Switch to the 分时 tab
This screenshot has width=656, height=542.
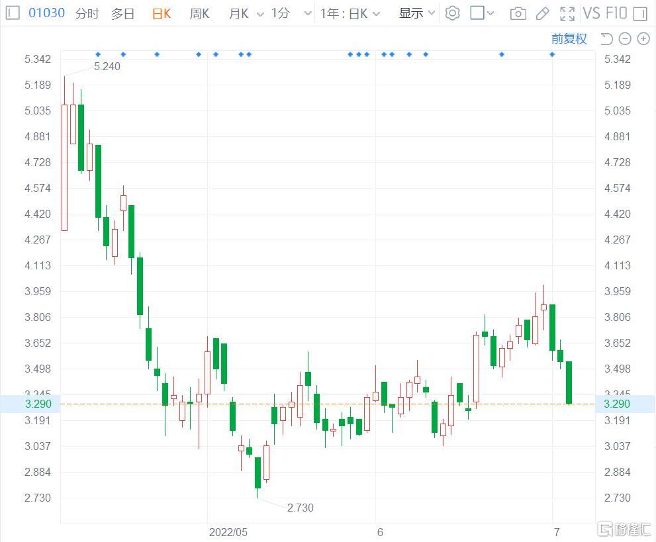[x=87, y=13]
